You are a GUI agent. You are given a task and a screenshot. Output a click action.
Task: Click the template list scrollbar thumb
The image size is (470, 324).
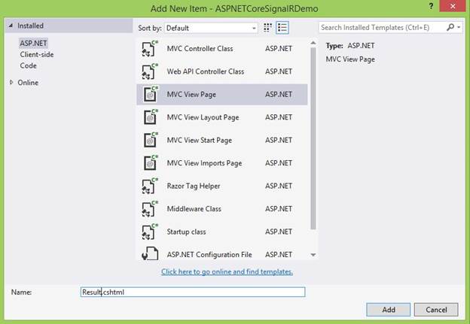(313, 138)
